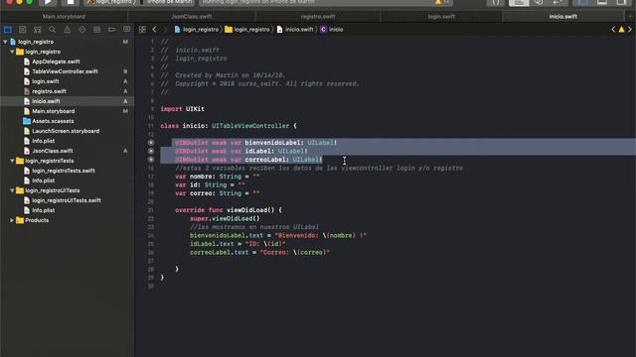Toggle the Debug area visibility
The height and width of the screenshot is (357, 636).
tap(602, 2)
